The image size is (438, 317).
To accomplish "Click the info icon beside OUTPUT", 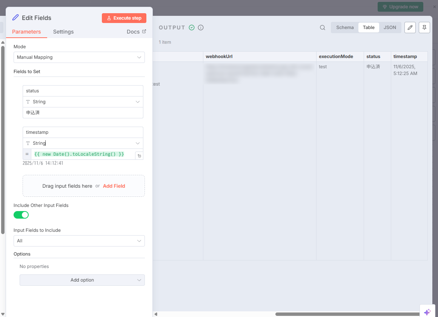I will tap(201, 28).
